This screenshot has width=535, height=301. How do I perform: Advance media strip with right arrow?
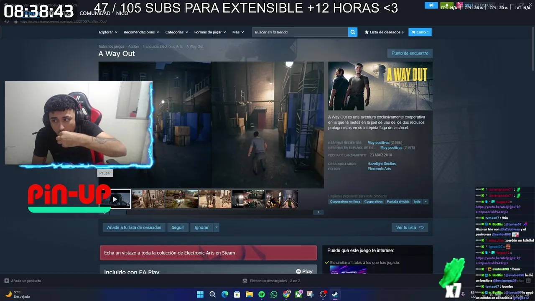[x=318, y=212]
